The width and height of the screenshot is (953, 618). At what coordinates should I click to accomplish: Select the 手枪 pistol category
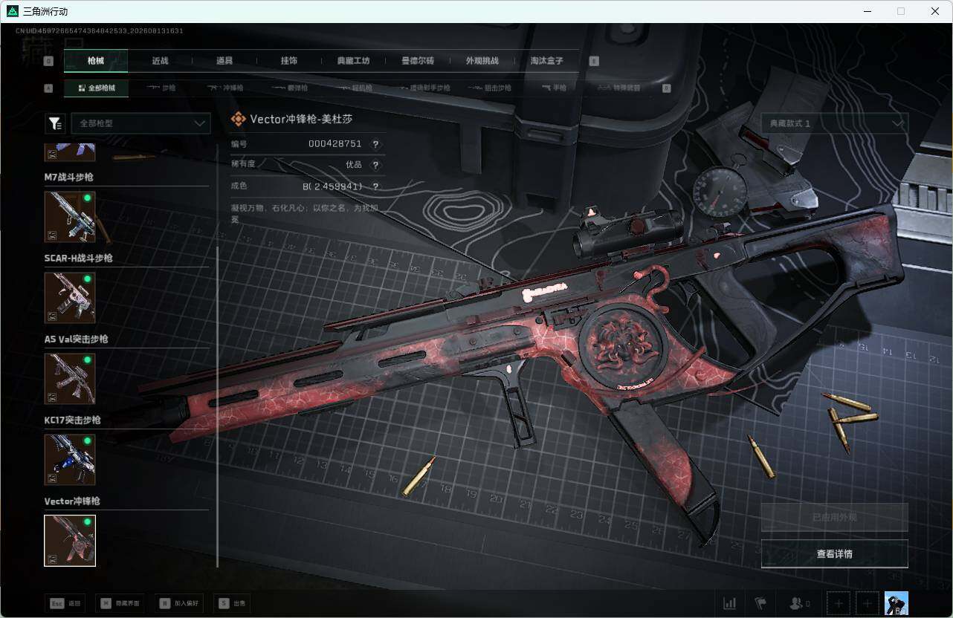555,88
